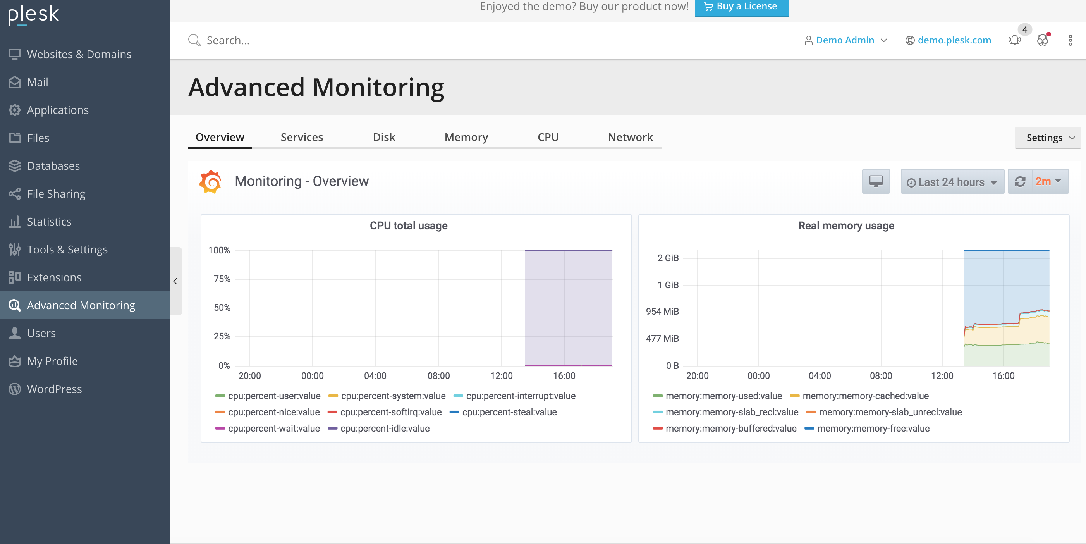Click the My Profile crown icon
This screenshot has width=1086, height=544.
(15, 361)
